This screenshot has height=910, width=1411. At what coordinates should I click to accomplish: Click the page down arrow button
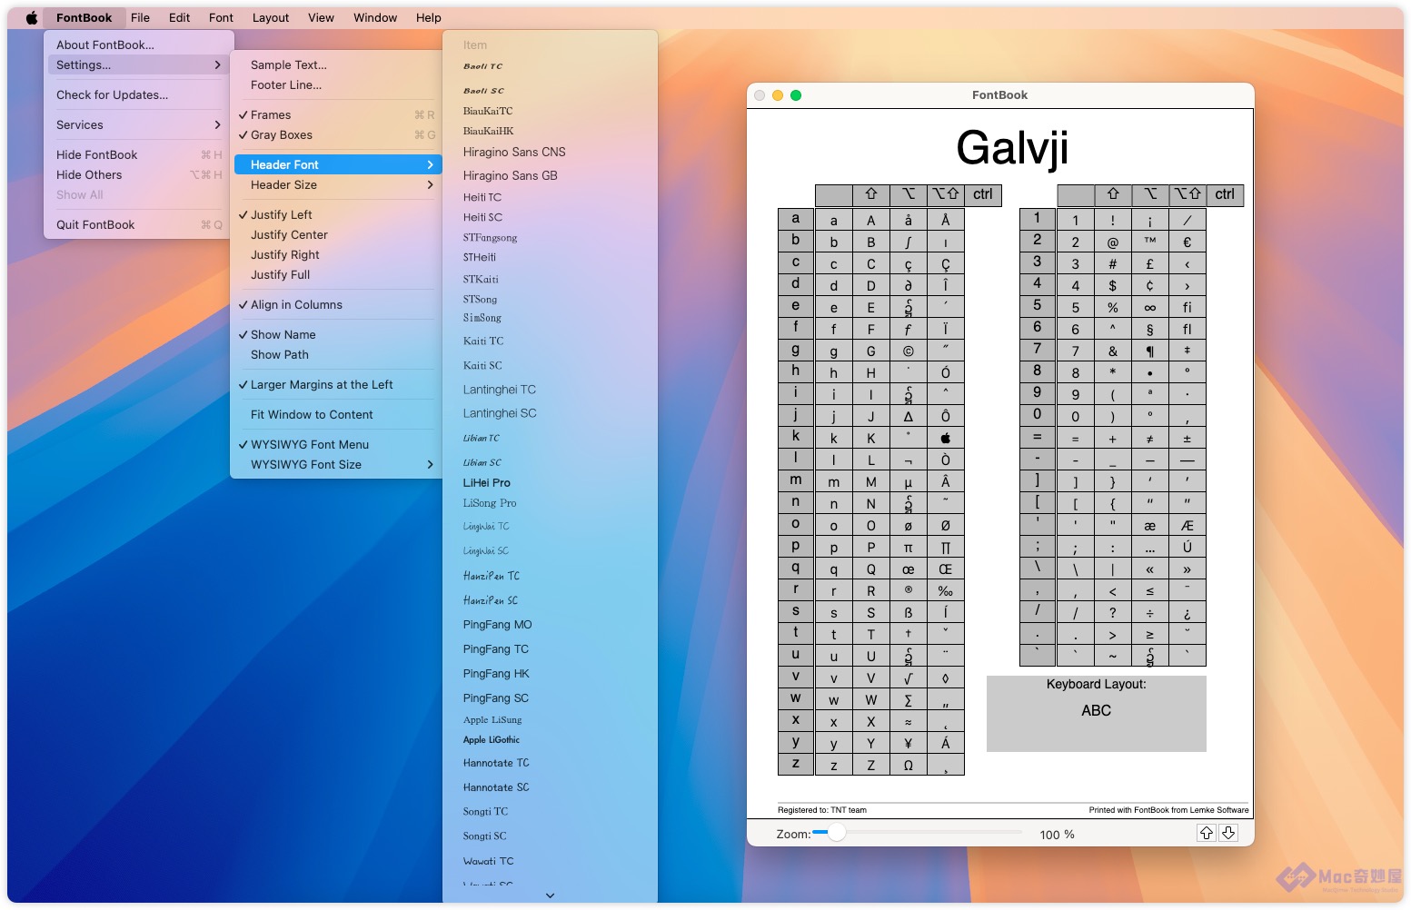1228,833
